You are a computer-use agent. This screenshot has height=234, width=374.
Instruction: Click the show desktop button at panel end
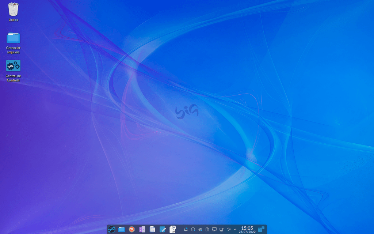pyautogui.click(x=261, y=229)
